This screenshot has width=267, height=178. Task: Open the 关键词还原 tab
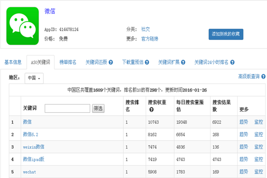coord(96,62)
